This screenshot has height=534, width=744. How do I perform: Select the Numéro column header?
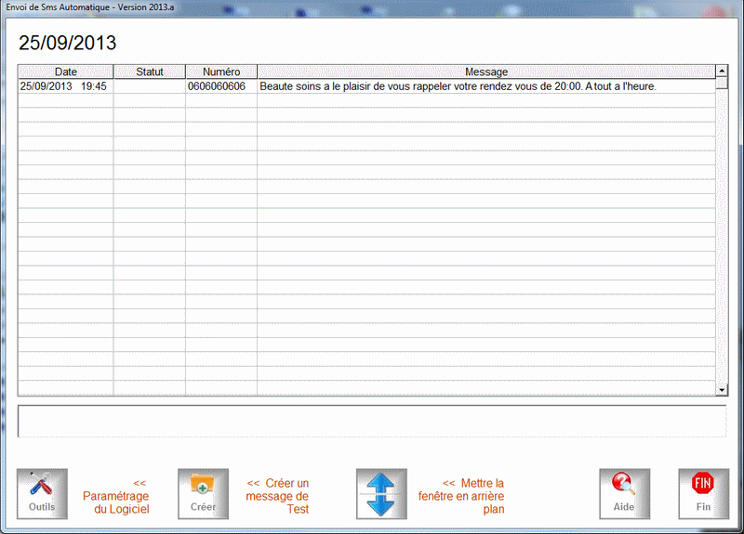[221, 72]
